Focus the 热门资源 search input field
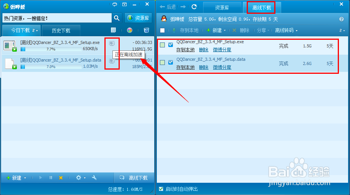The width and height of the screenshot is (350, 195). [x=57, y=18]
